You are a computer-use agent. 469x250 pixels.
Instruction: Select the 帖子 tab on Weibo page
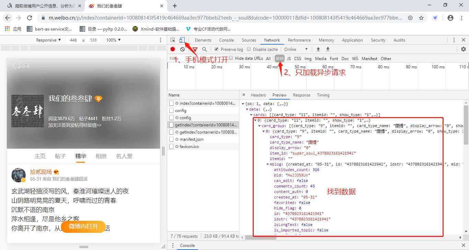60,156
